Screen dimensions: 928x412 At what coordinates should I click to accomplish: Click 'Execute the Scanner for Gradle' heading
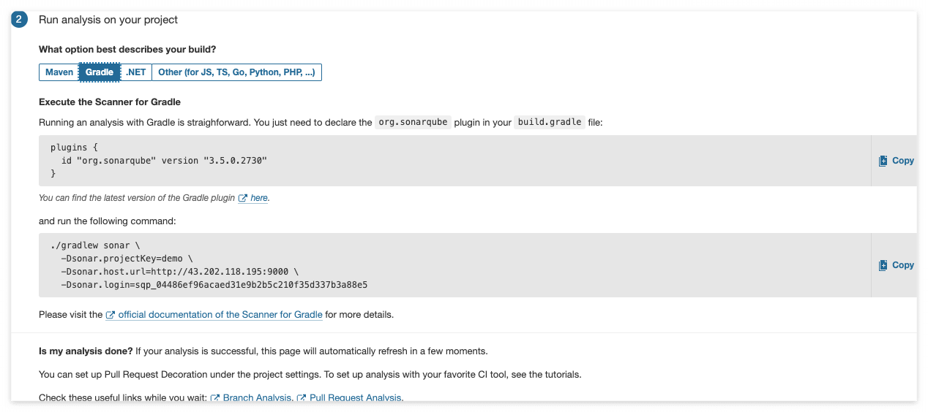110,102
